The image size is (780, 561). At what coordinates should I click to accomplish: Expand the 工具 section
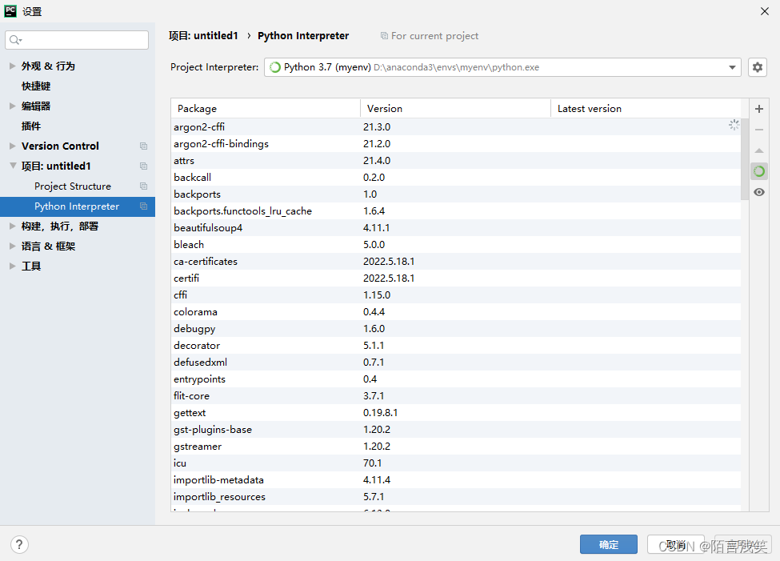point(13,266)
